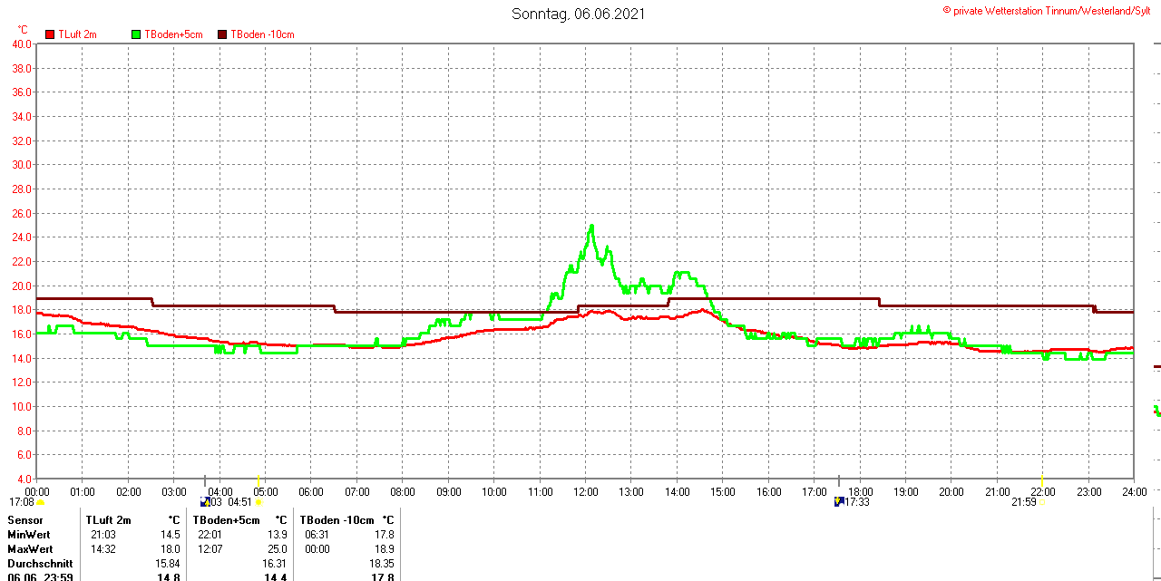
Task: Click the green peak at 25°C near noon
Action: click(x=591, y=226)
